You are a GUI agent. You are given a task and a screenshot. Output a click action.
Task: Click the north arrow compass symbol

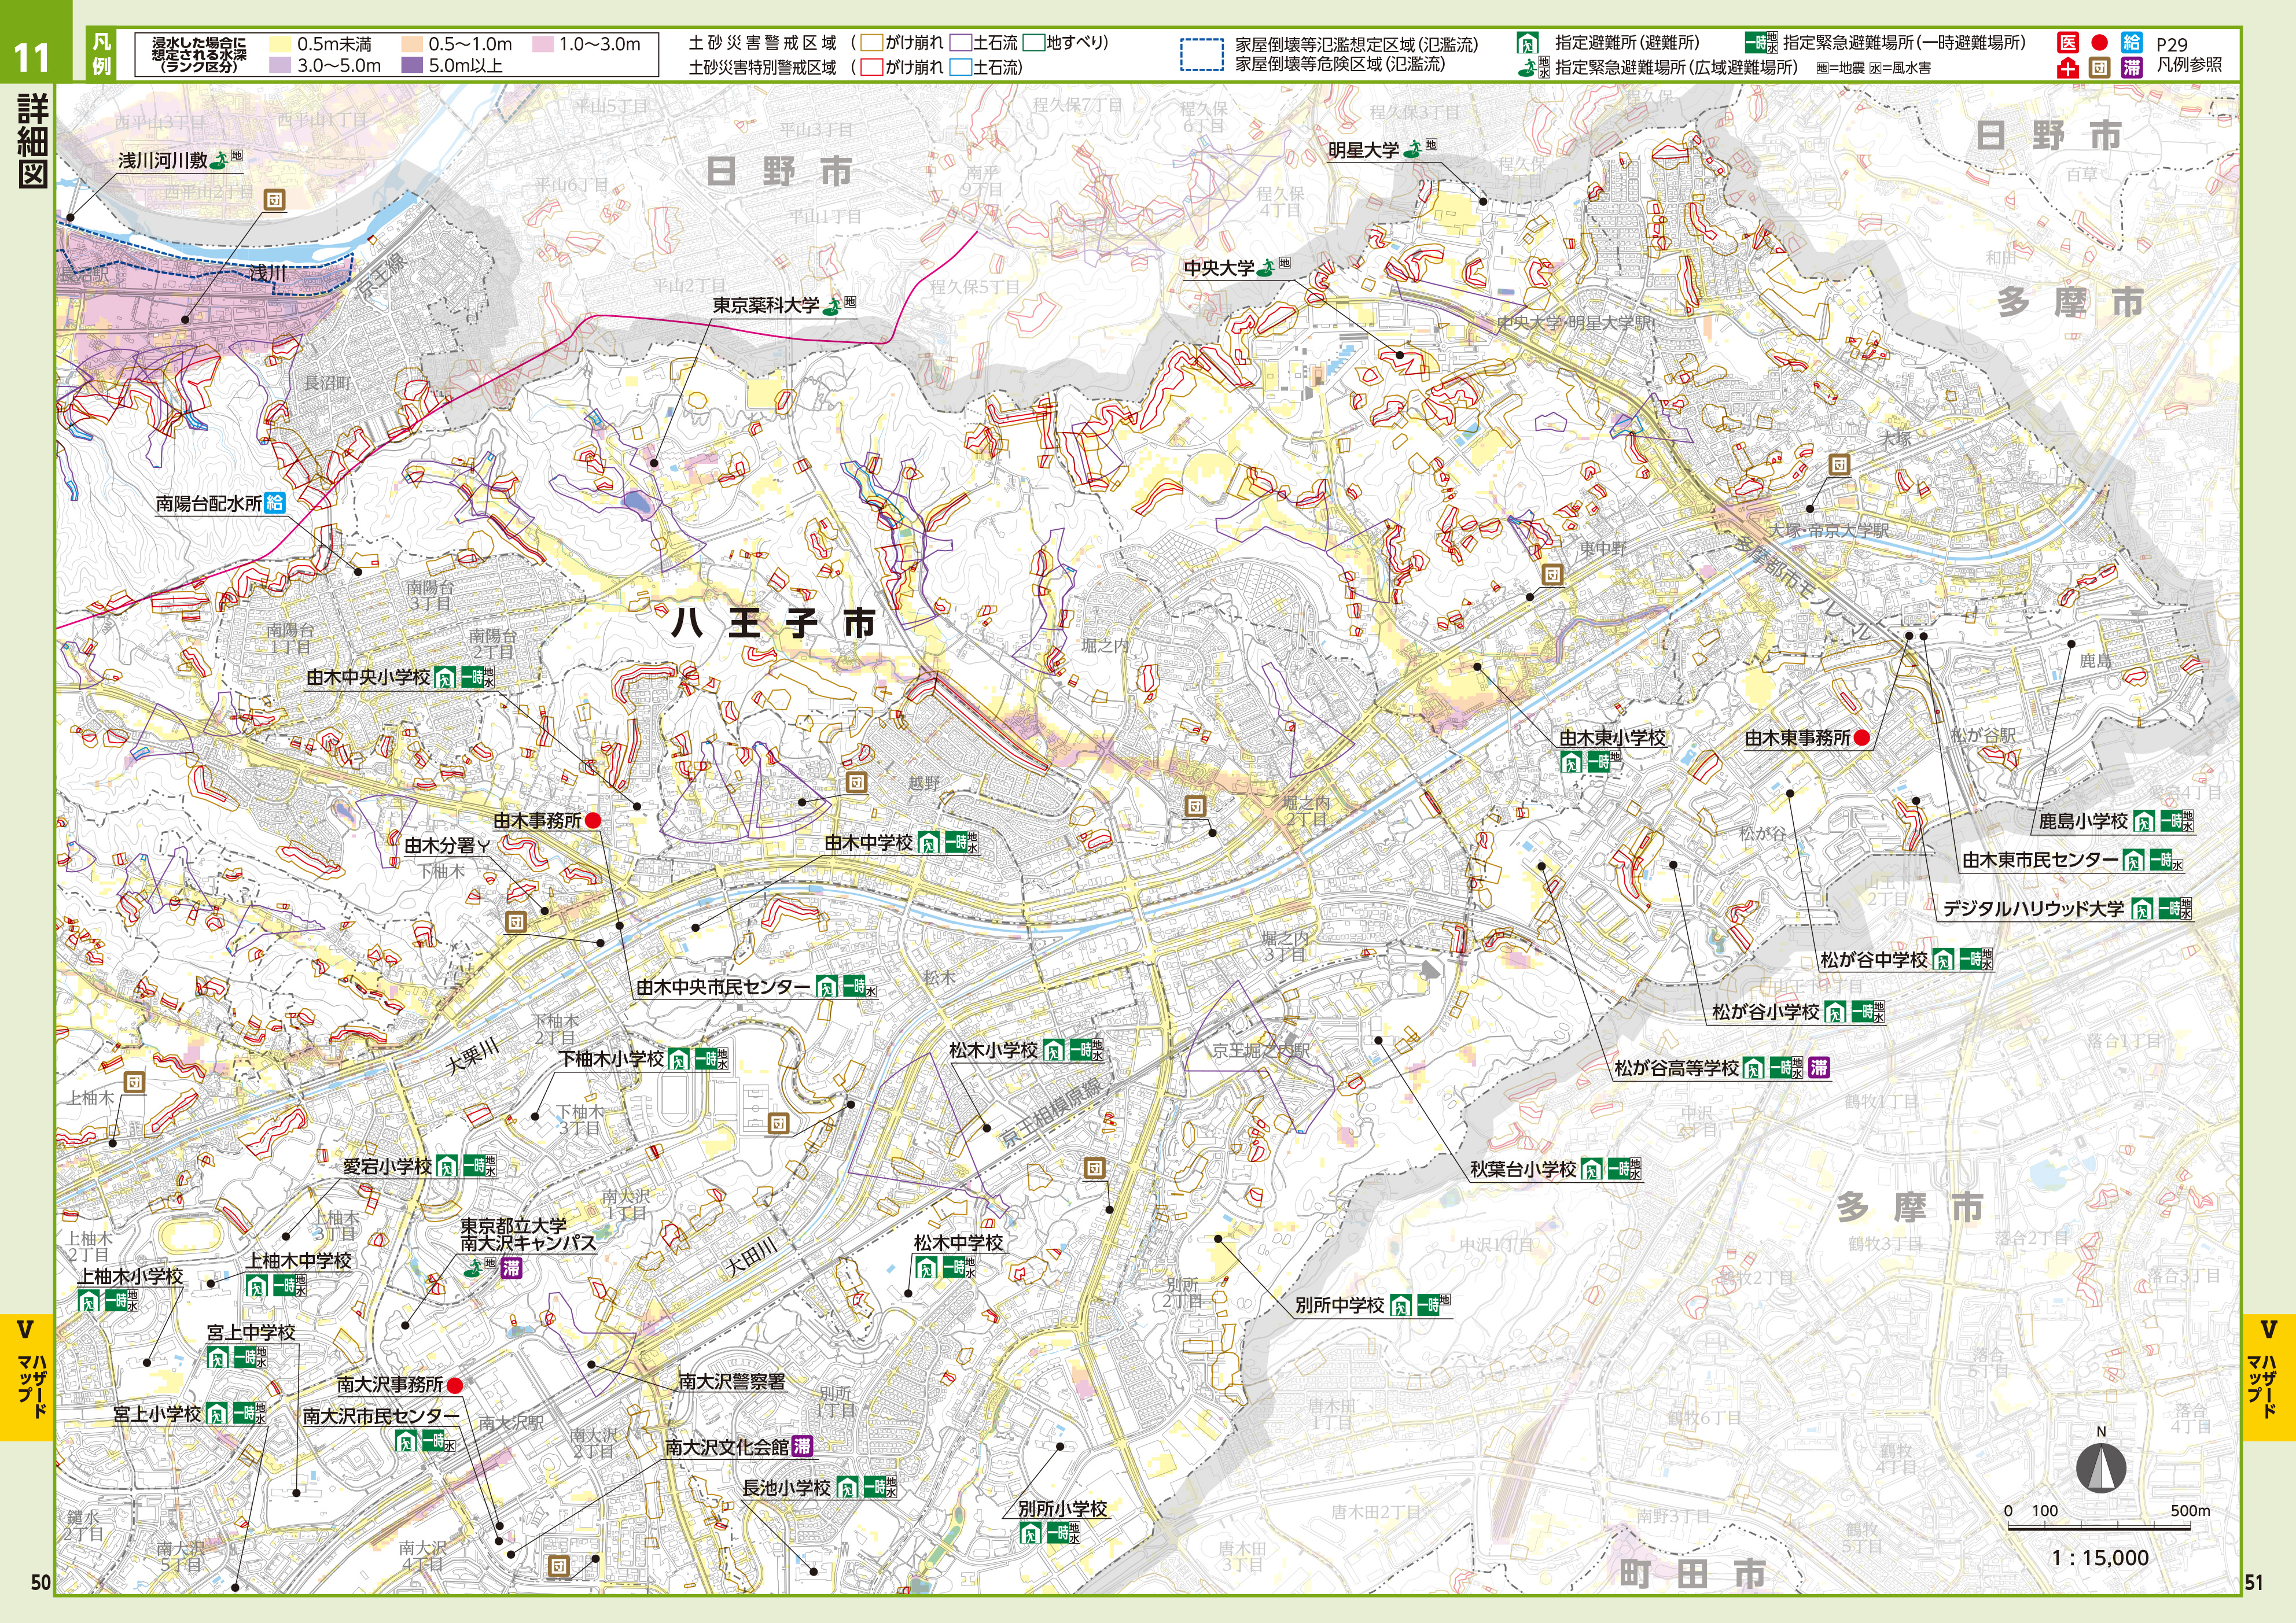(2100, 1468)
